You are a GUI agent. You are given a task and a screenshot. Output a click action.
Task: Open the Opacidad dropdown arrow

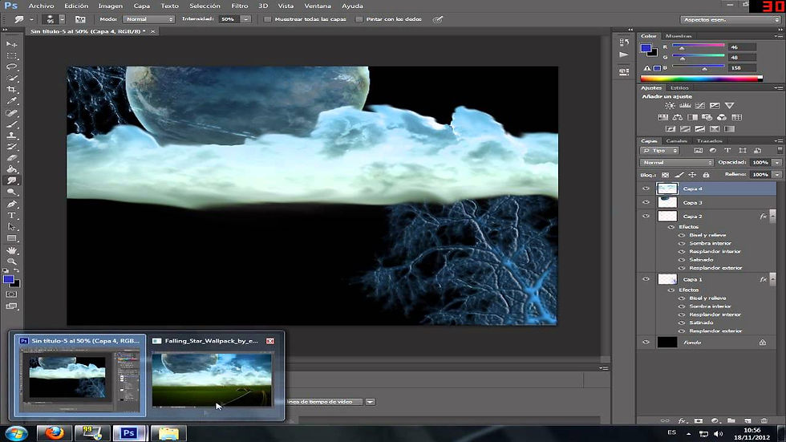point(777,162)
